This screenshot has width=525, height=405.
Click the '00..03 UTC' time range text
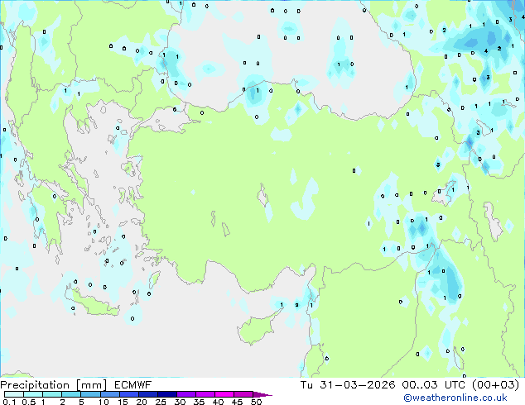(434, 385)
